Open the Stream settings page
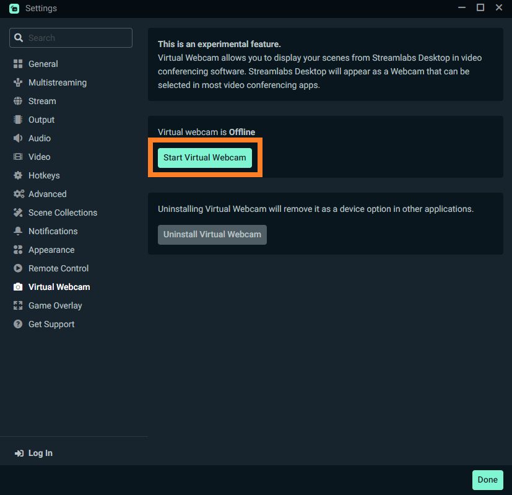 click(42, 101)
